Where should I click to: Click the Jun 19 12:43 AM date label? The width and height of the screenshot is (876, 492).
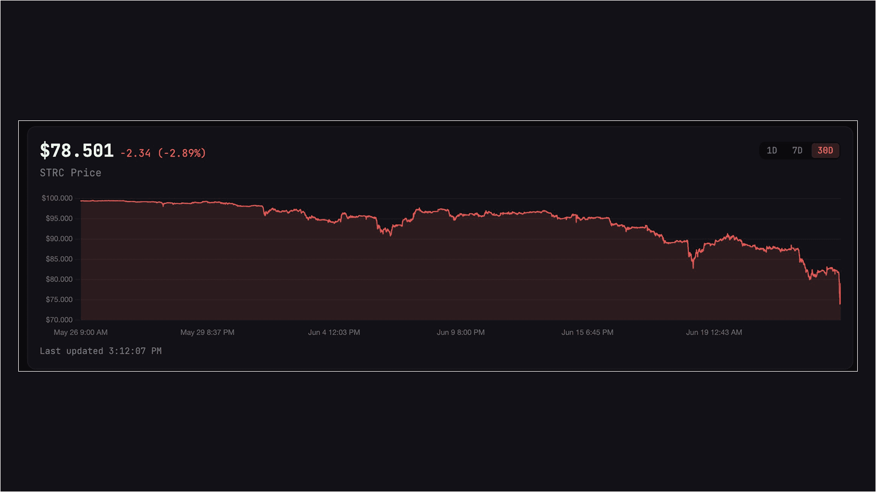[714, 333]
